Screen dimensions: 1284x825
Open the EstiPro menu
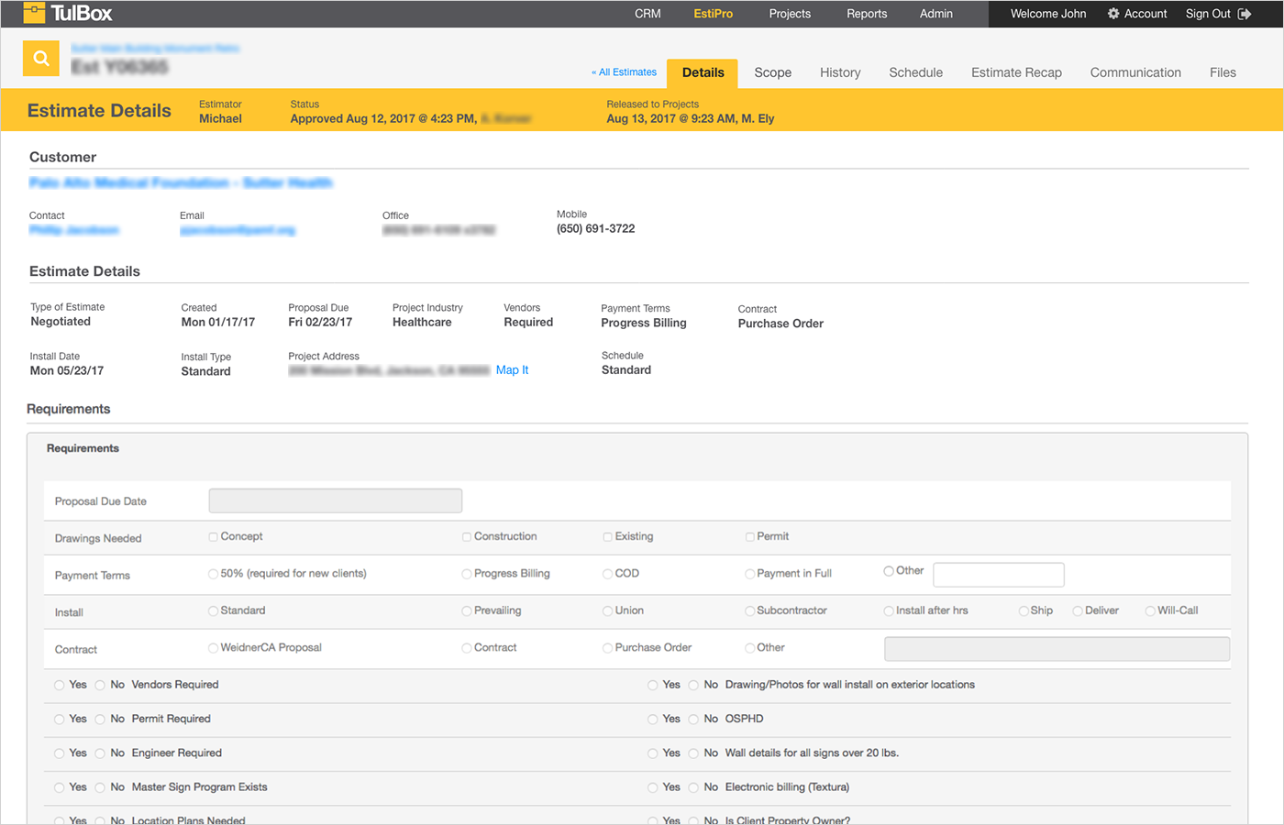pyautogui.click(x=714, y=14)
